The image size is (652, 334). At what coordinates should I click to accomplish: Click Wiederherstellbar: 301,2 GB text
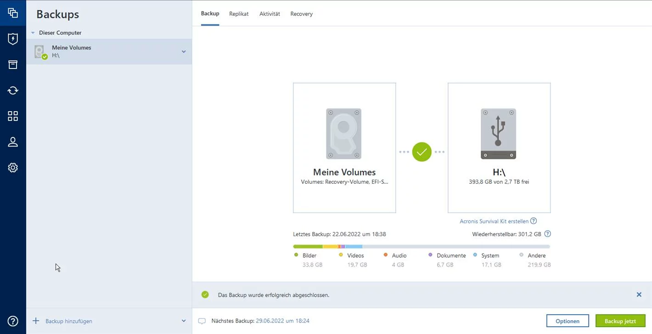506,234
